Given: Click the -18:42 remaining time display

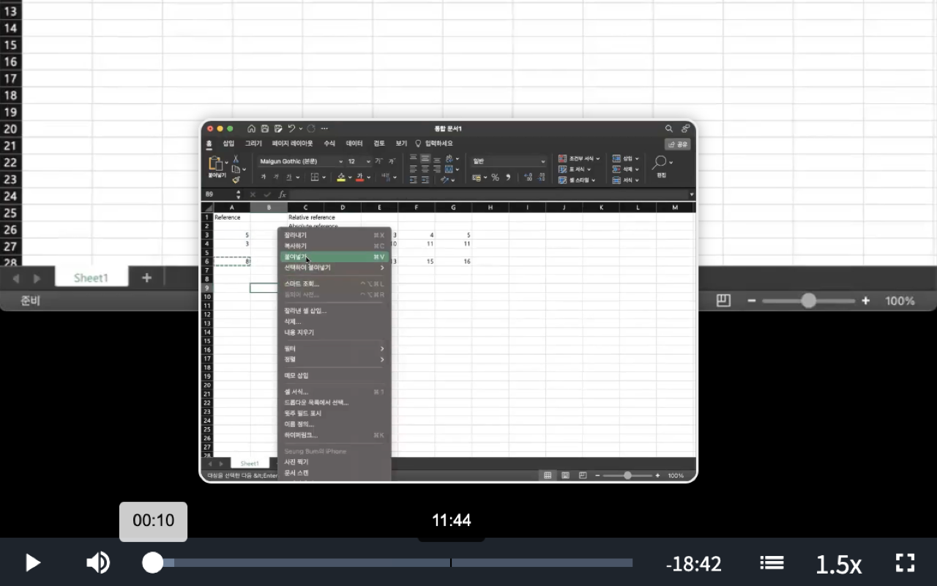Looking at the screenshot, I should point(694,563).
